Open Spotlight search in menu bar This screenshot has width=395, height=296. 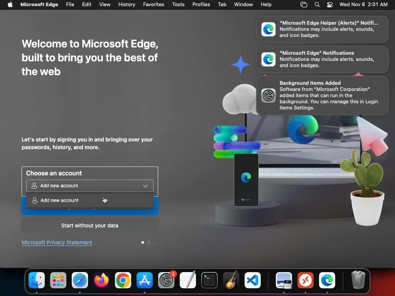pyautogui.click(x=317, y=5)
